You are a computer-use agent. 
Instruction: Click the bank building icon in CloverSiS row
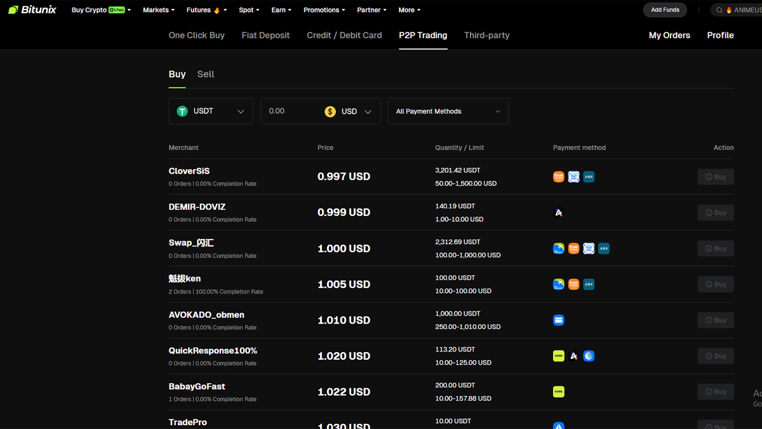tap(573, 177)
